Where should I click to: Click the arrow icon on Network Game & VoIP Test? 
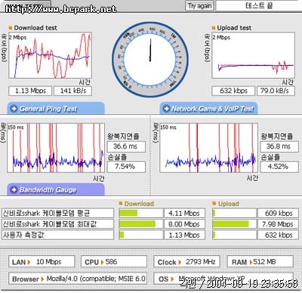coord(166,109)
